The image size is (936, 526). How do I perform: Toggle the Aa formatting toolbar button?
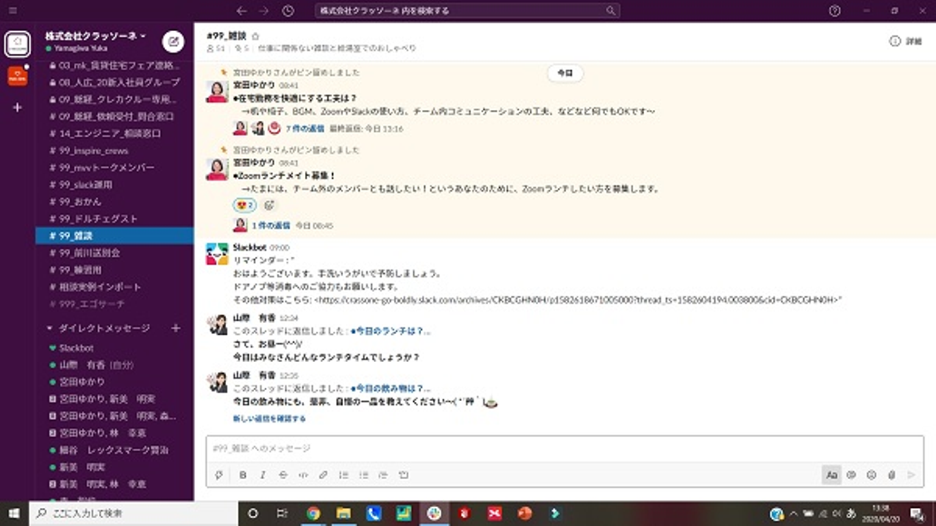click(831, 475)
